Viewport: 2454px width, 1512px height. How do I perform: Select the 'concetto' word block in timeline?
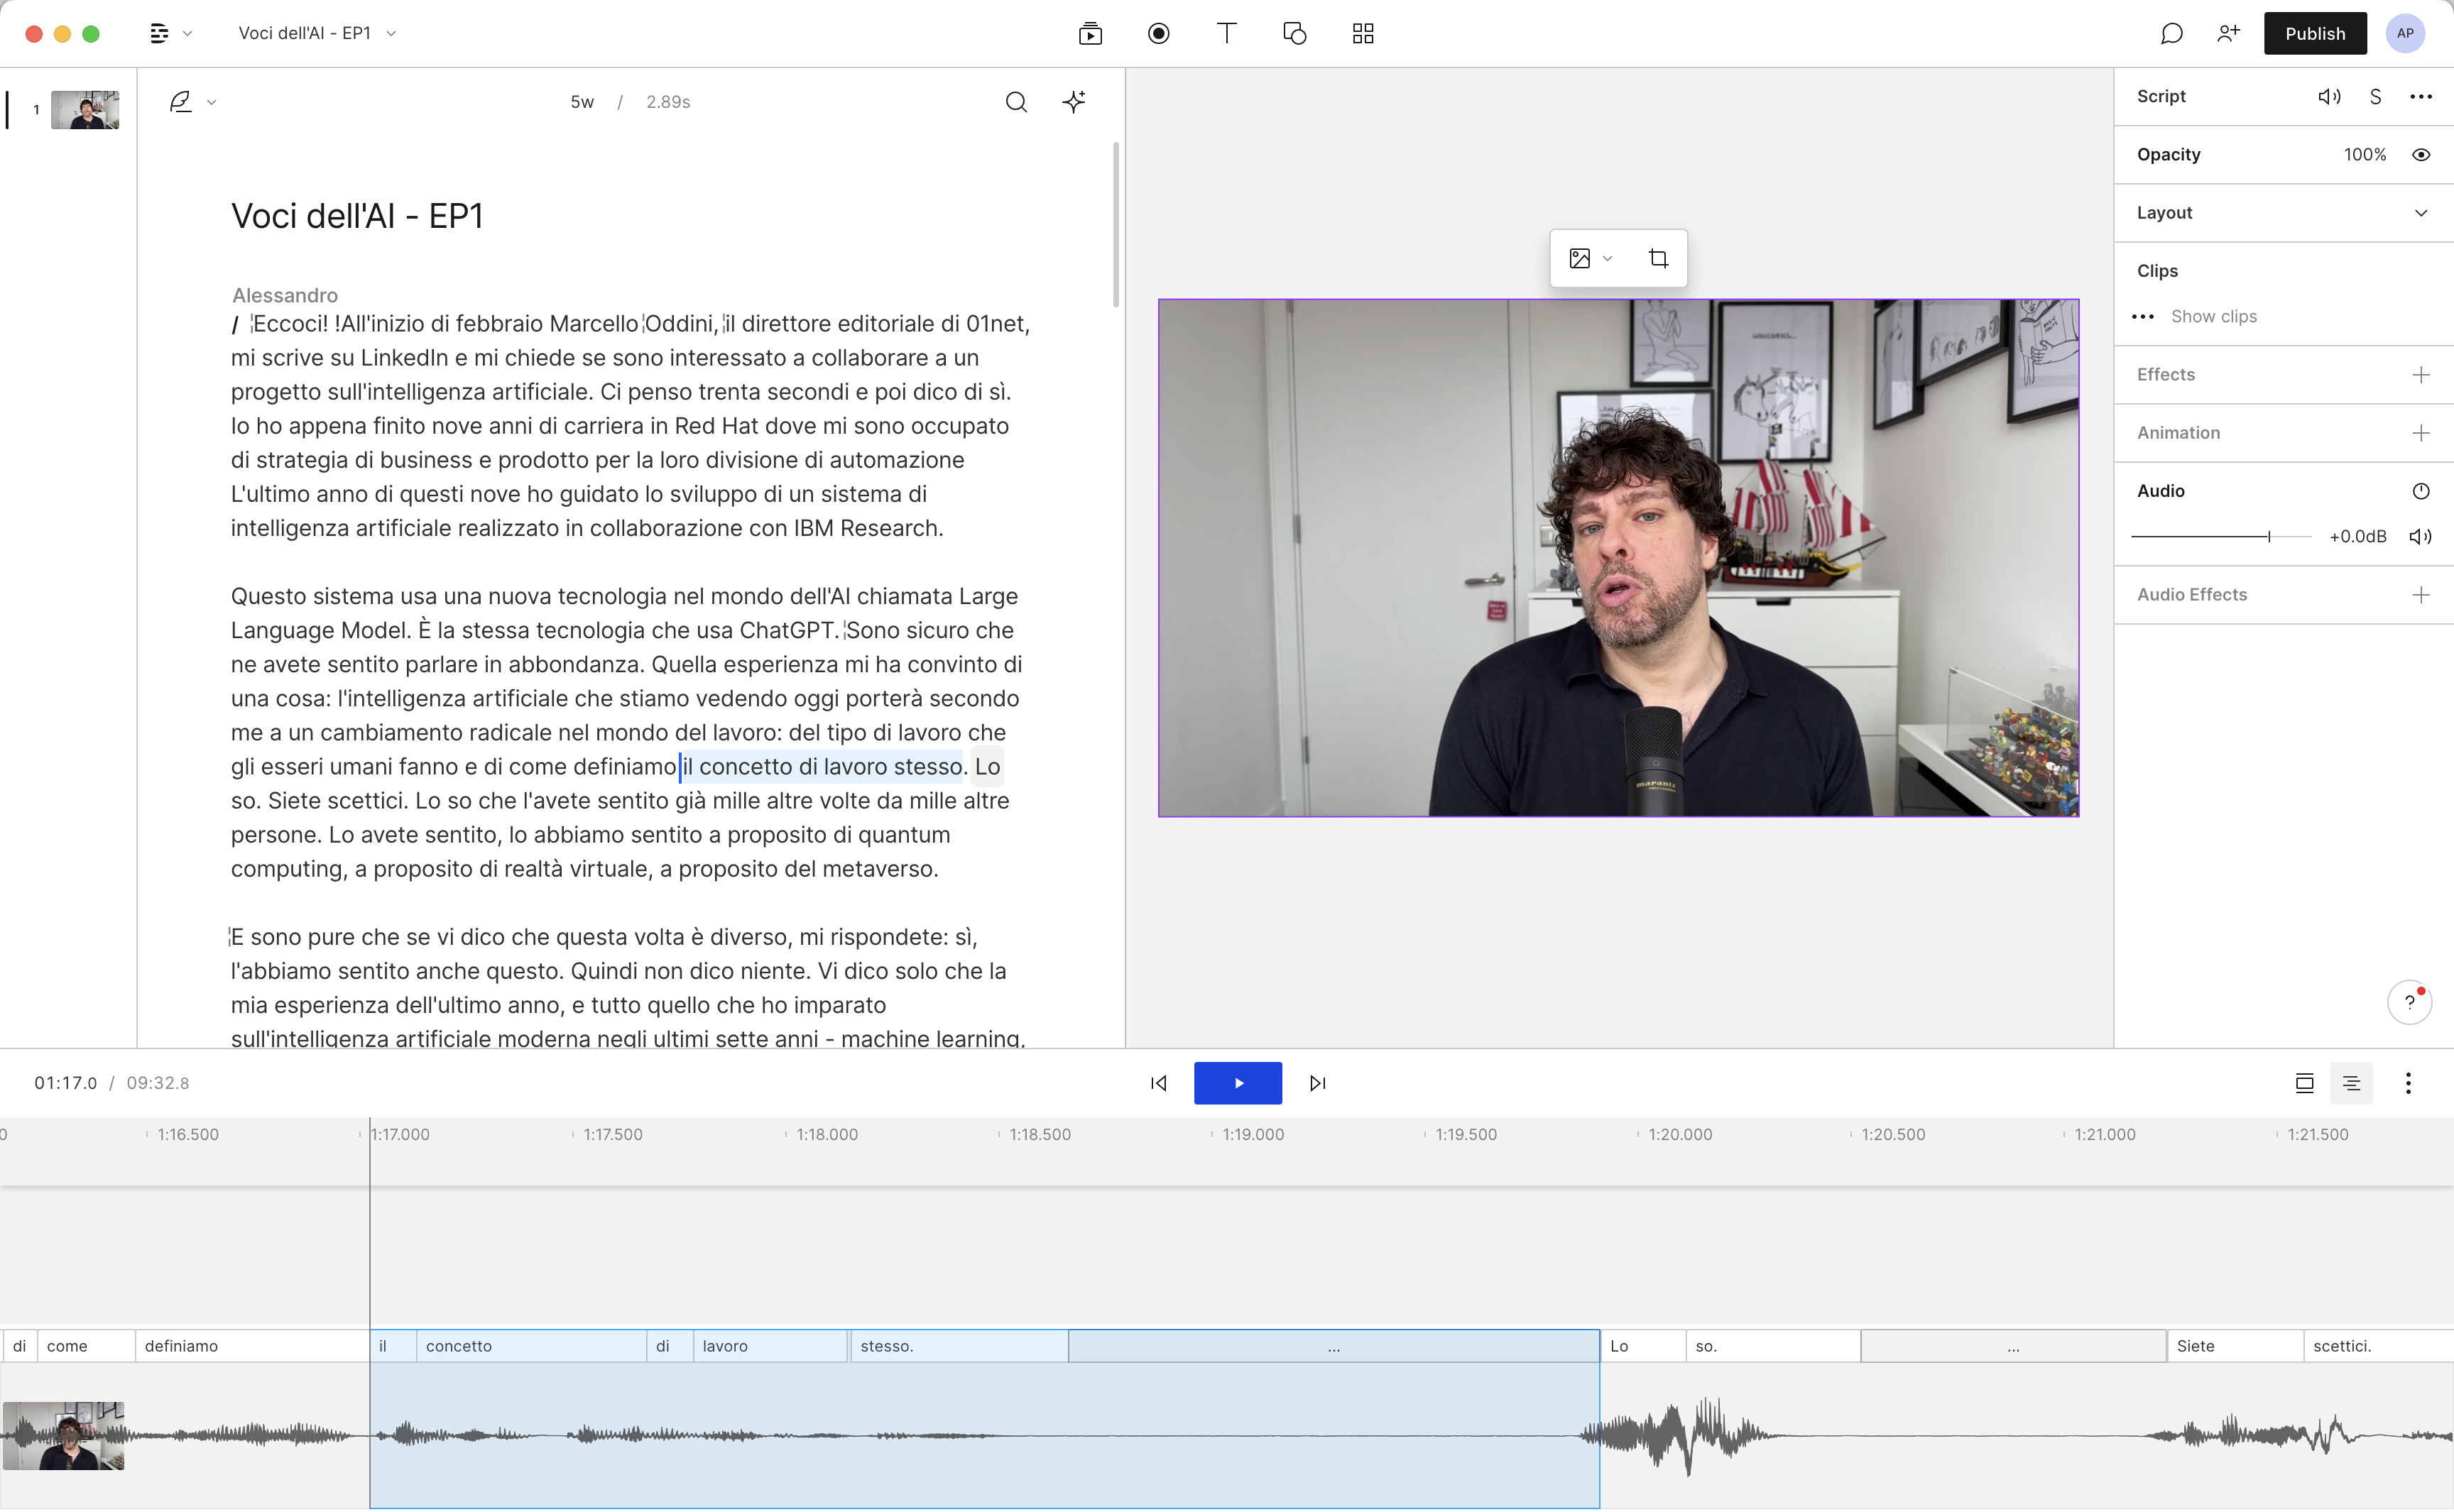coord(531,1346)
